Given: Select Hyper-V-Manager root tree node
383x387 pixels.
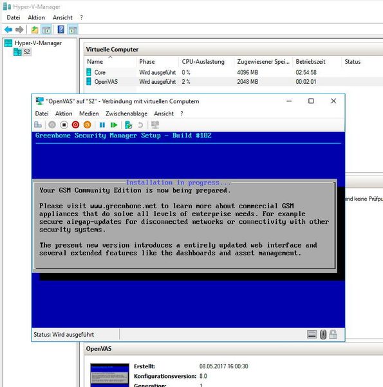Looking at the screenshot, I should [38, 43].
